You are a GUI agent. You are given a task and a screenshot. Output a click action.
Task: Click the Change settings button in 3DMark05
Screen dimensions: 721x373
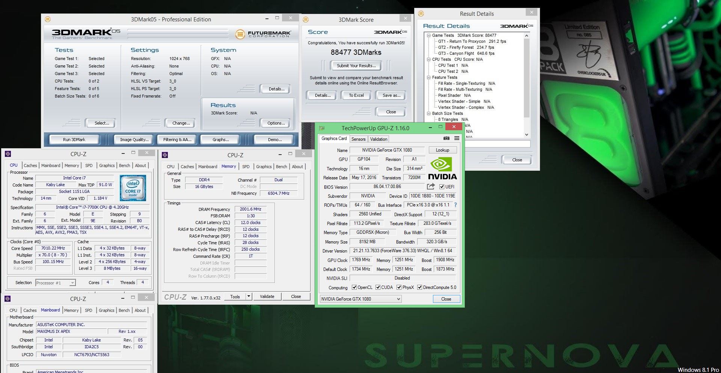pos(181,123)
